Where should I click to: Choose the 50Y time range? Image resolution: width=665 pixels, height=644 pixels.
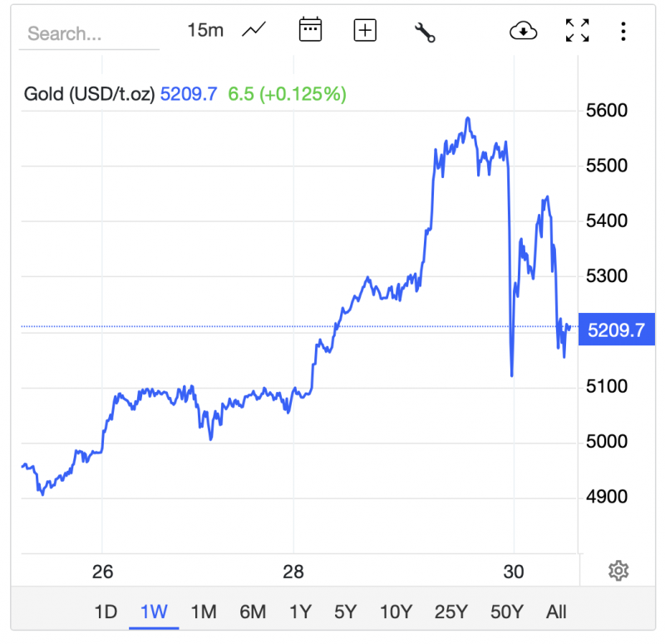point(506,612)
